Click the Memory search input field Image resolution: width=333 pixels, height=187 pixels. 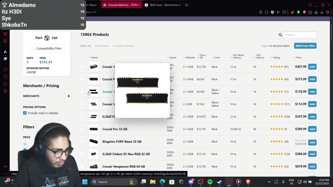[x=300, y=35]
